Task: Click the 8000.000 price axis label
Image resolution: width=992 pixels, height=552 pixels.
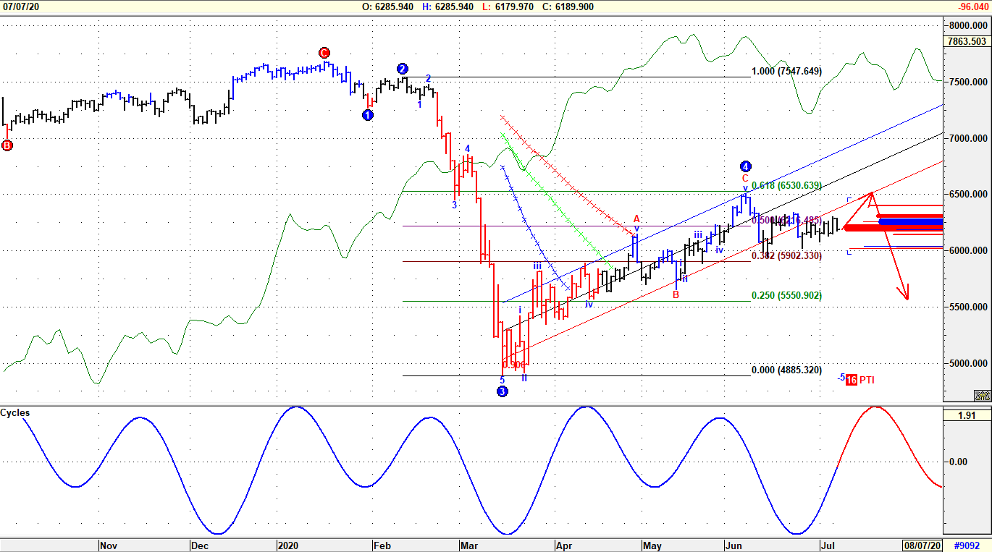Action: 968,25
